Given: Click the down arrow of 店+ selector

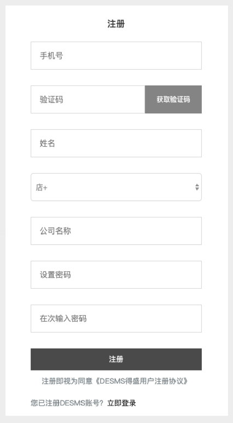Looking at the screenshot, I should (x=197, y=189).
